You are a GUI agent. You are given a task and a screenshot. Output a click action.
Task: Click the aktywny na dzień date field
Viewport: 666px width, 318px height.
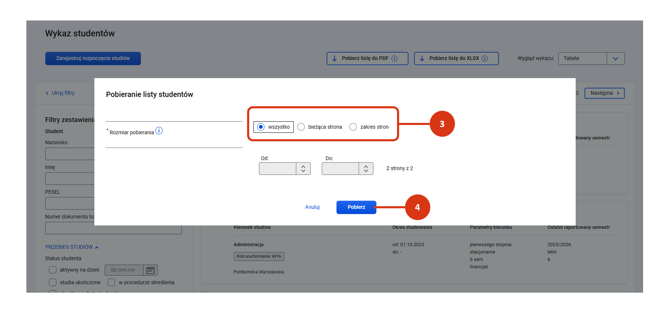point(124,270)
